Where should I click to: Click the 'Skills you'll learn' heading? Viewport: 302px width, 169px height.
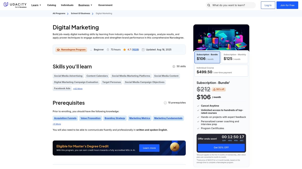pyautogui.click(x=72, y=67)
